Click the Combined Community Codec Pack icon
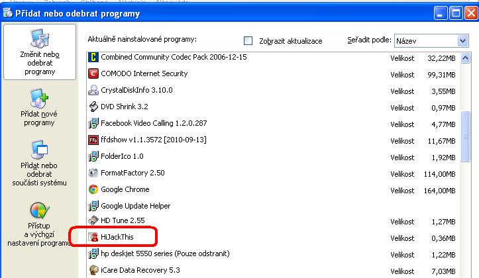 point(93,57)
